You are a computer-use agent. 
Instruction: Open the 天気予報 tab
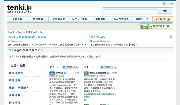coord(17,19)
